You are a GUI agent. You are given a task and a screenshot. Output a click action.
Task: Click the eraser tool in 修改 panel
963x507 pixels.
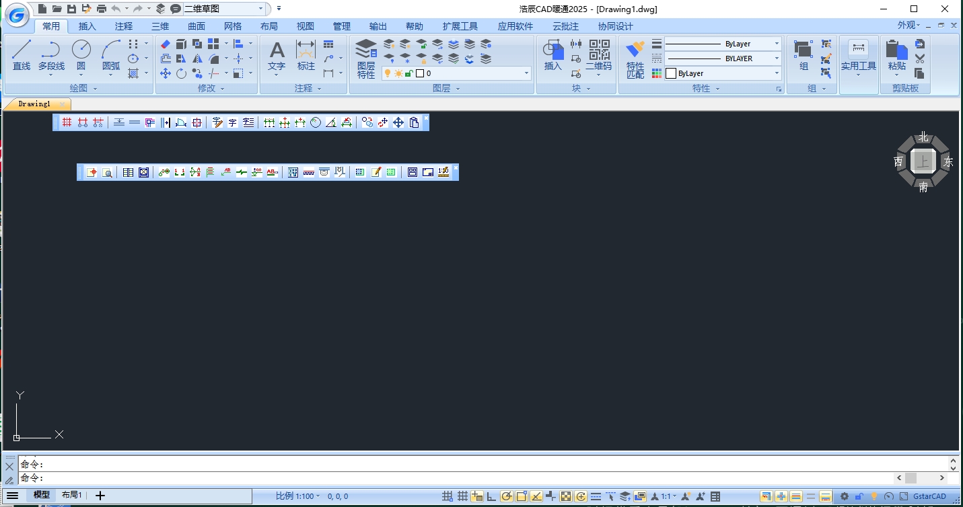[166, 44]
